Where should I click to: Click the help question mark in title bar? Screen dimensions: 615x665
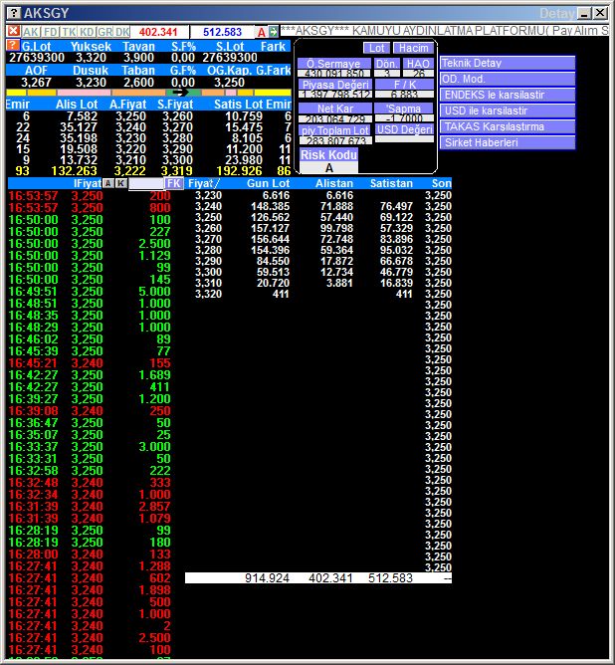(14, 13)
